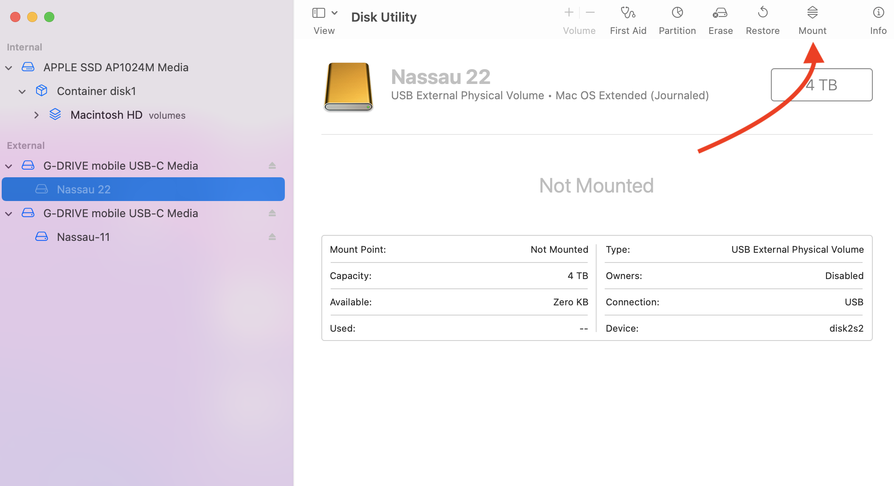Viewport: 894px width, 486px height.
Task: Collapse the APPLE SSD AP1024M Media tree
Action: [x=9, y=68]
